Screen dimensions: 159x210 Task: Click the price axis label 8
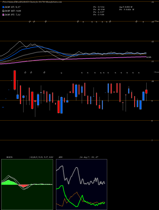click(x=152, y=121)
